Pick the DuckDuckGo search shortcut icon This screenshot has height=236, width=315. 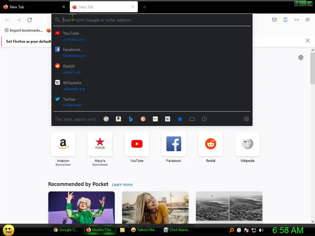click(x=143, y=119)
